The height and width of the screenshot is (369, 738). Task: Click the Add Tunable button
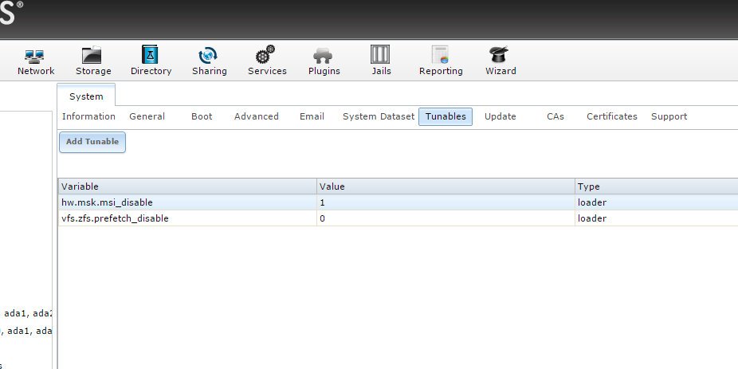pos(92,142)
